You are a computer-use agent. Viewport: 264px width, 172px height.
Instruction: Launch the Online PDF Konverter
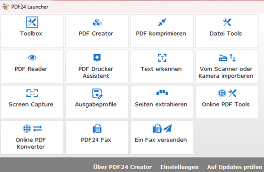click(32, 138)
